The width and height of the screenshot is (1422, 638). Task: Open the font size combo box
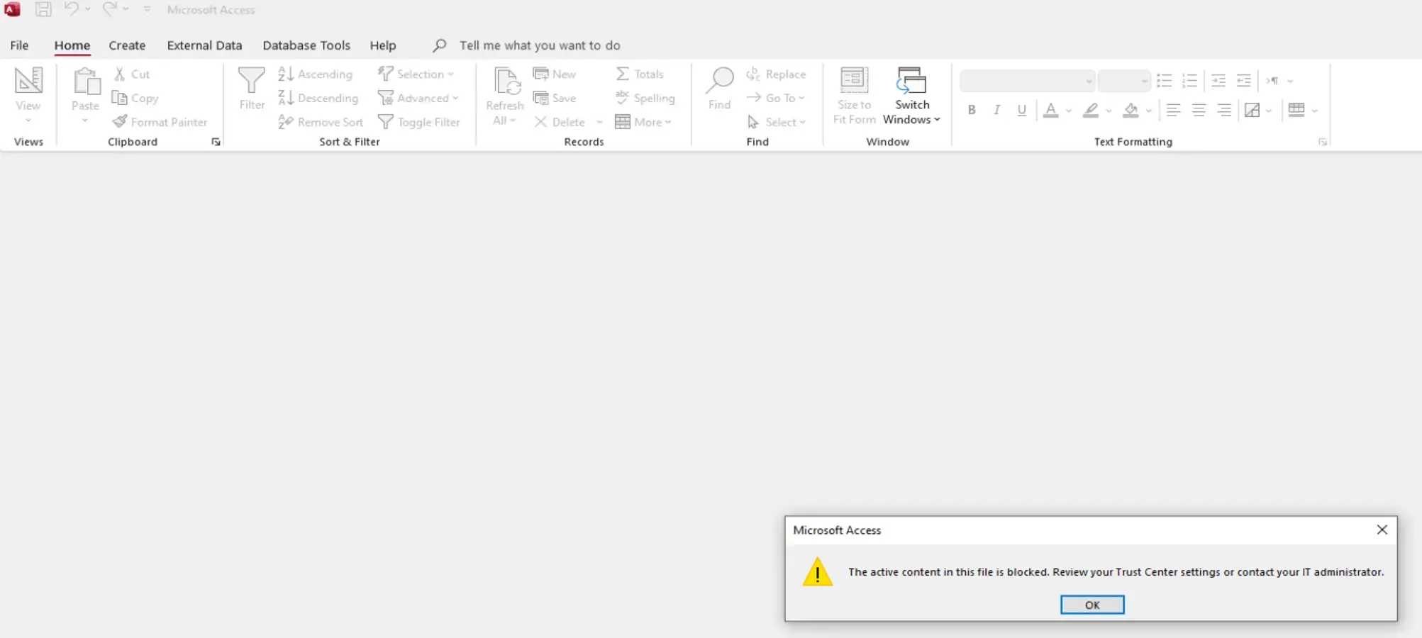point(1123,81)
